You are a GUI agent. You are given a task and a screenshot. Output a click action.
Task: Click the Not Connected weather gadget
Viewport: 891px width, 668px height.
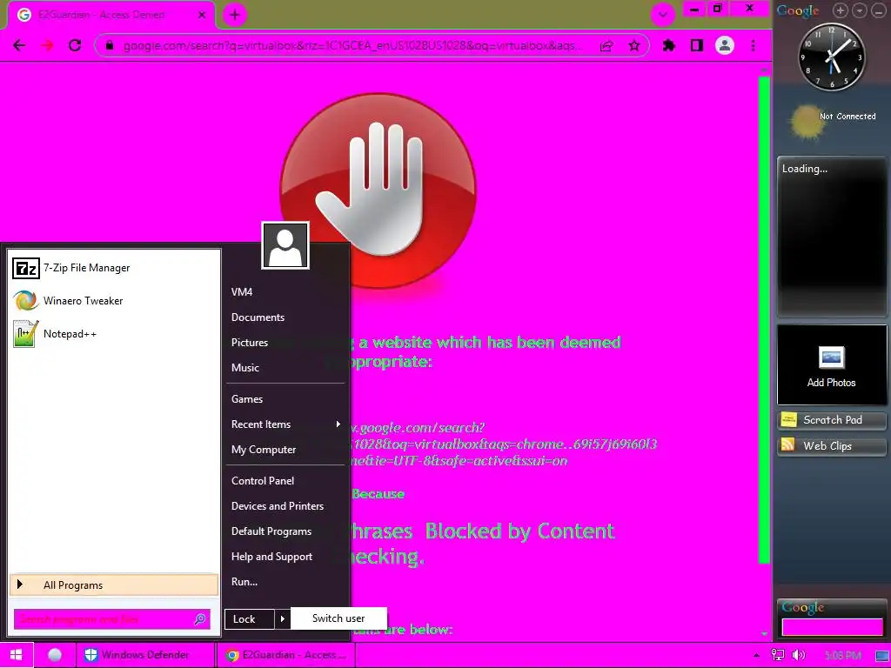pyautogui.click(x=834, y=120)
